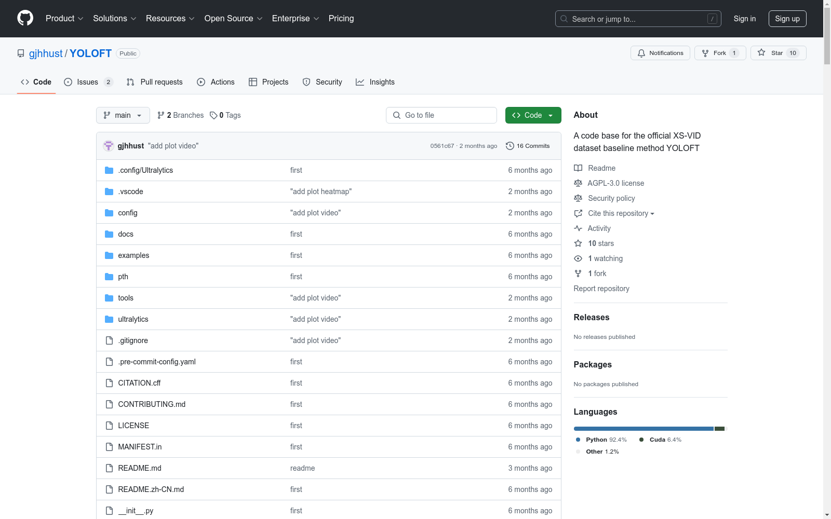Click the Sign up button
The width and height of the screenshot is (831, 519).
787,19
